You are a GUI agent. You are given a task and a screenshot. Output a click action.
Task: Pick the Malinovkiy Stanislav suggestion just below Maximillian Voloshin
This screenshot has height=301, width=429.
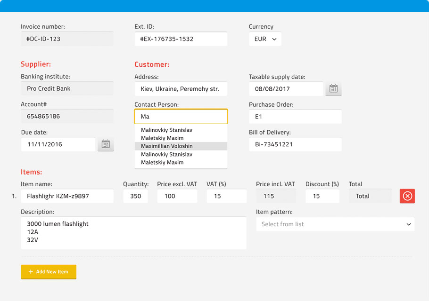(181, 154)
